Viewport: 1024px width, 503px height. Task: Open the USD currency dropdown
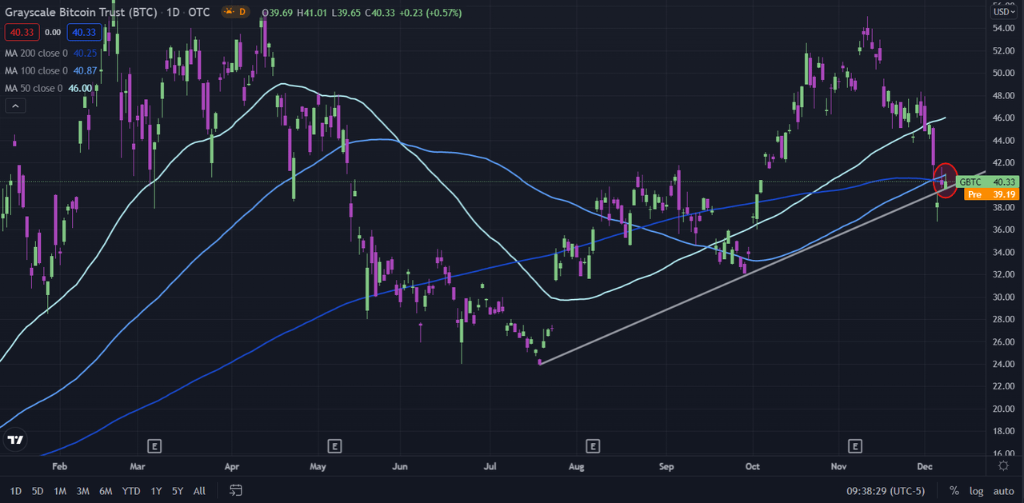pyautogui.click(x=1003, y=11)
